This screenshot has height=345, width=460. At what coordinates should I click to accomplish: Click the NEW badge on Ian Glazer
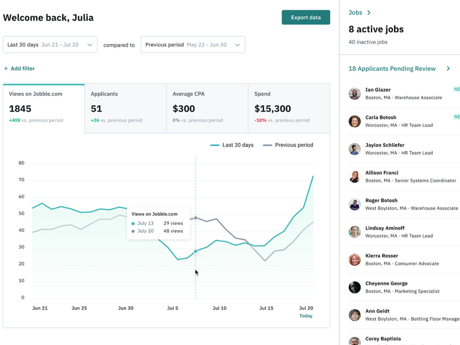click(x=457, y=89)
